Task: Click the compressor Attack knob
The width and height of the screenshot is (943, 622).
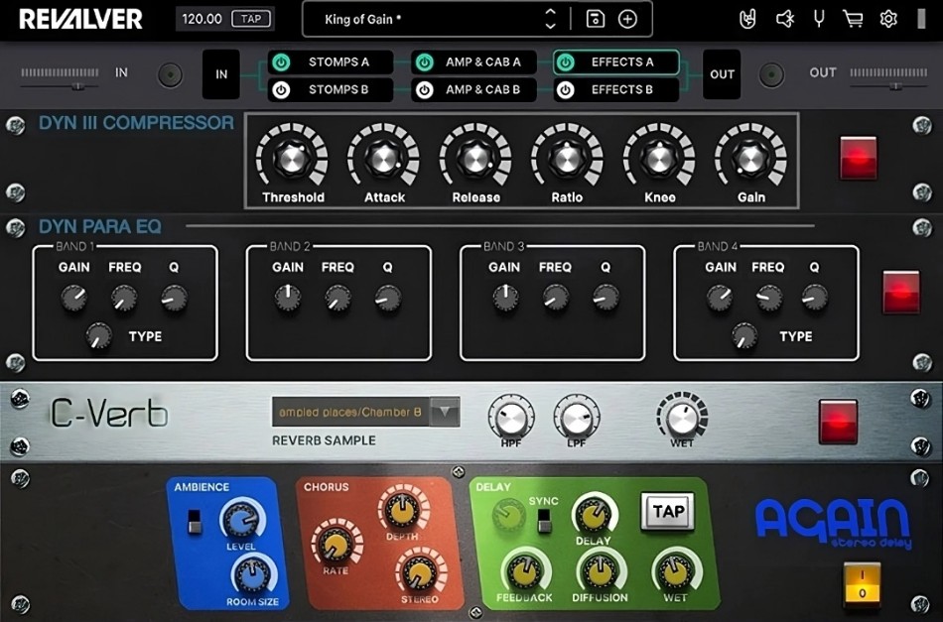Action: [x=384, y=159]
